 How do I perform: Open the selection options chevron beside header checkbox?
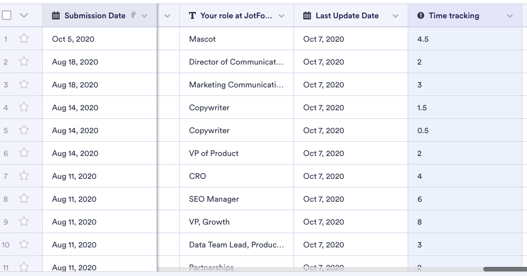point(24,16)
